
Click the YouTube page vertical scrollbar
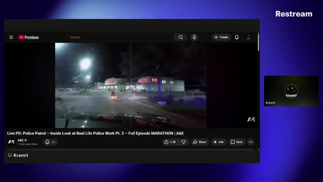(x=258, y=42)
